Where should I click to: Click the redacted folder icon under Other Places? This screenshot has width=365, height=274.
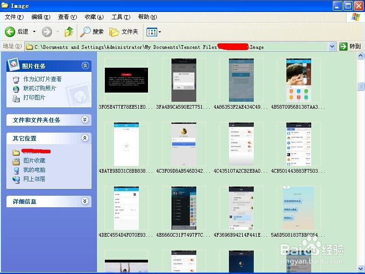[16, 152]
